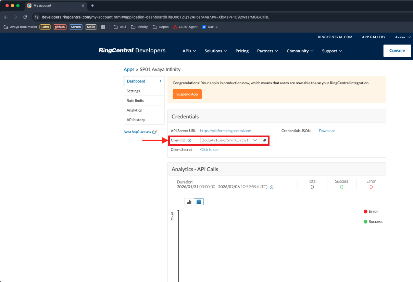
Task: Open the Atul bookmarks folder
Action: pyautogui.click(x=120, y=27)
